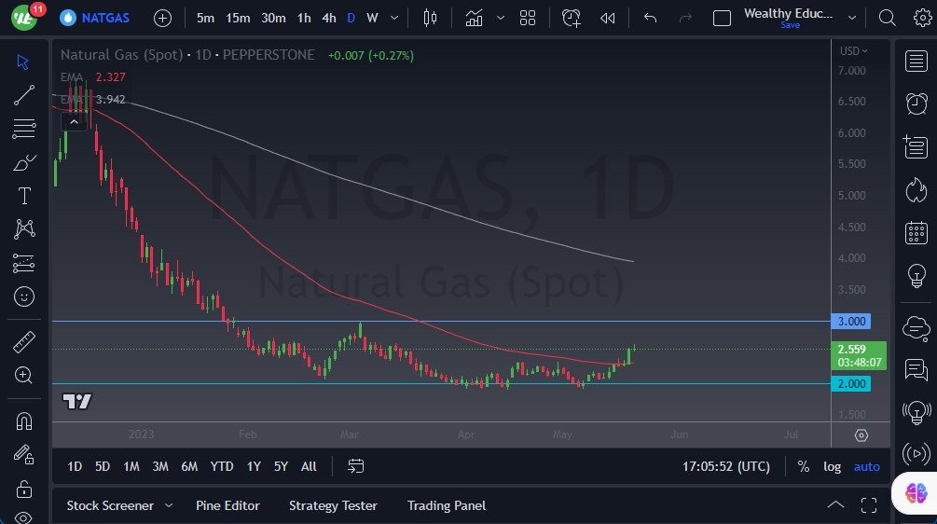This screenshot has height=524, width=937.
Task: Open the emoji icons tool
Action: (24, 296)
